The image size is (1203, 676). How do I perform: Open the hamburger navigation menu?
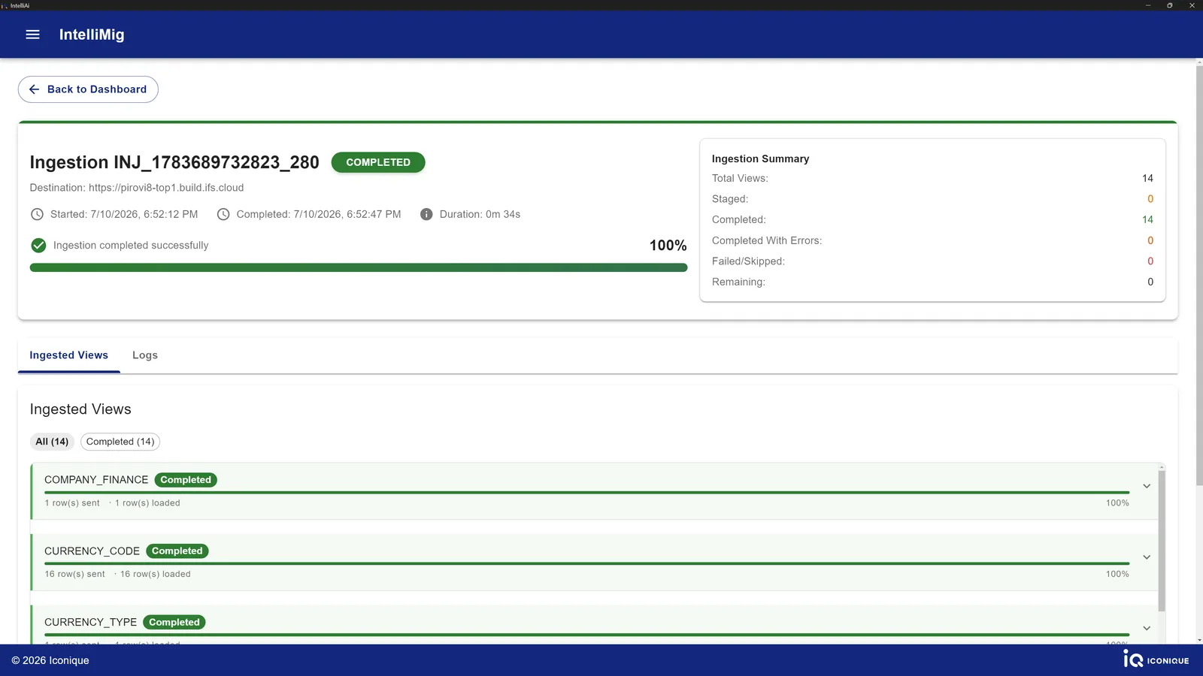32,35
